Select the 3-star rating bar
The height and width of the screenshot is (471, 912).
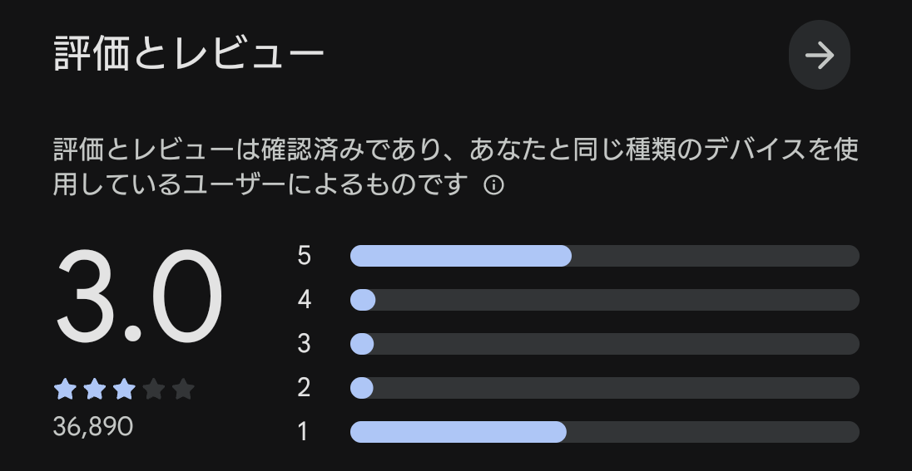pos(604,345)
